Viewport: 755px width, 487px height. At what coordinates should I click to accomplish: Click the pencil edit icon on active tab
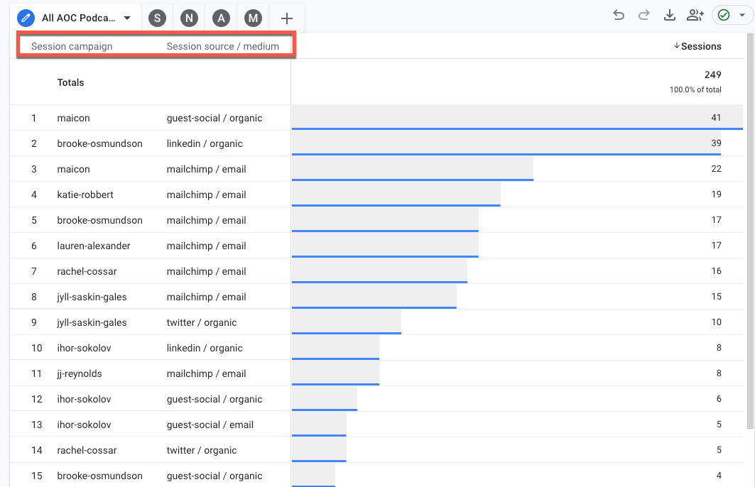point(26,18)
